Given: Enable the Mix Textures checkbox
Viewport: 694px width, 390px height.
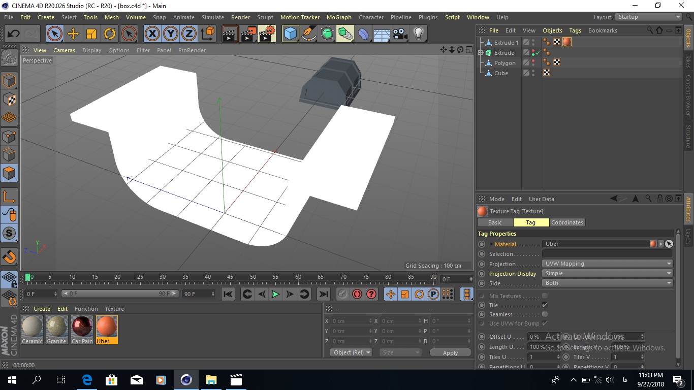Looking at the screenshot, I should (545, 296).
